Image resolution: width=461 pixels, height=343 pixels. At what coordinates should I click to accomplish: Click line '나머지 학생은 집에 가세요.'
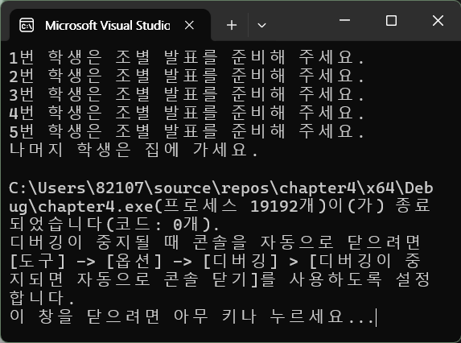click(134, 150)
